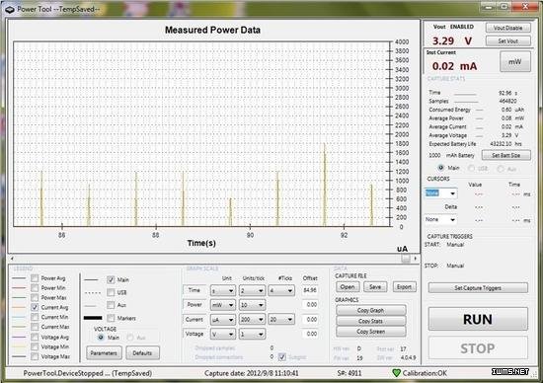
Task: Click the Time offset input field
Action: pos(310,290)
